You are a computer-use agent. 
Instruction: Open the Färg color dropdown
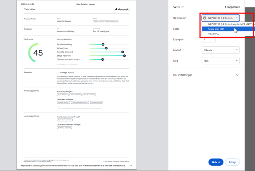220,61
